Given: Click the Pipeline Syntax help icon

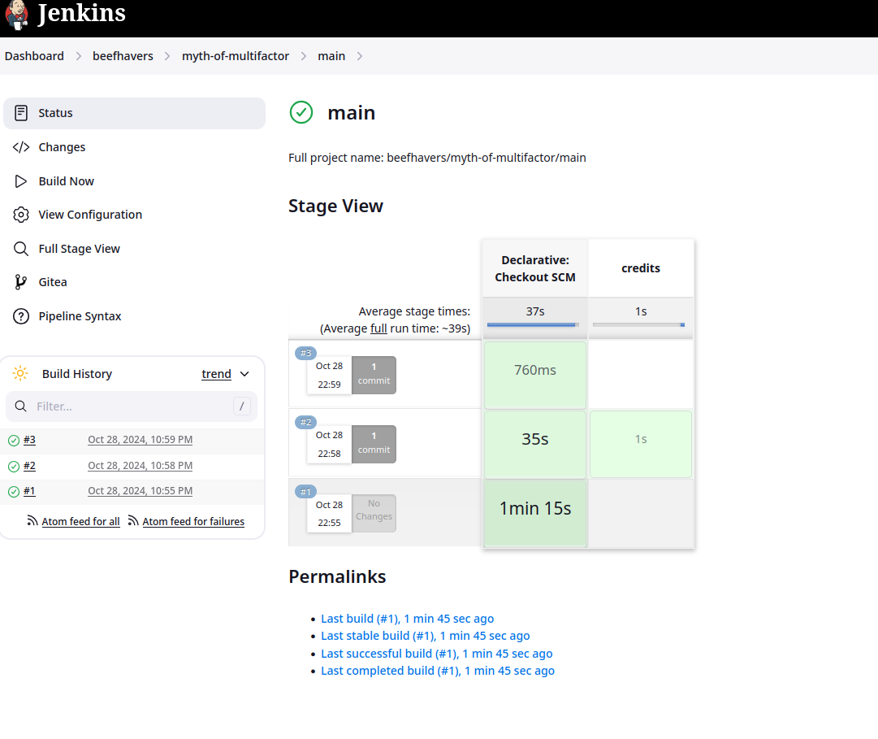Looking at the screenshot, I should click(22, 316).
